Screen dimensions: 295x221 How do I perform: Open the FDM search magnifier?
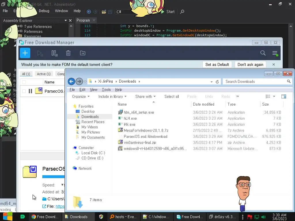pyautogui.click(x=263, y=53)
